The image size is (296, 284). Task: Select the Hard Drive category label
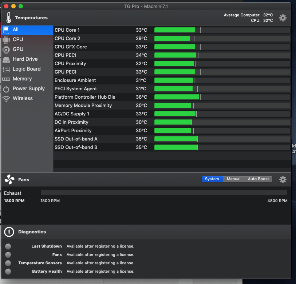(25, 59)
